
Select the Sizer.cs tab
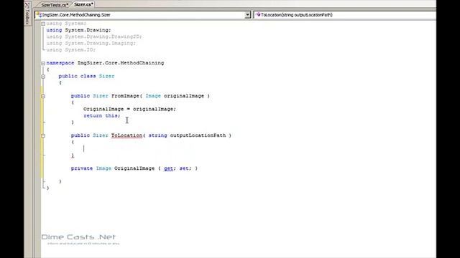(x=83, y=4)
